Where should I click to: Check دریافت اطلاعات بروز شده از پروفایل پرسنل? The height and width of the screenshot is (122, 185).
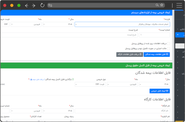[x=169, y=43]
